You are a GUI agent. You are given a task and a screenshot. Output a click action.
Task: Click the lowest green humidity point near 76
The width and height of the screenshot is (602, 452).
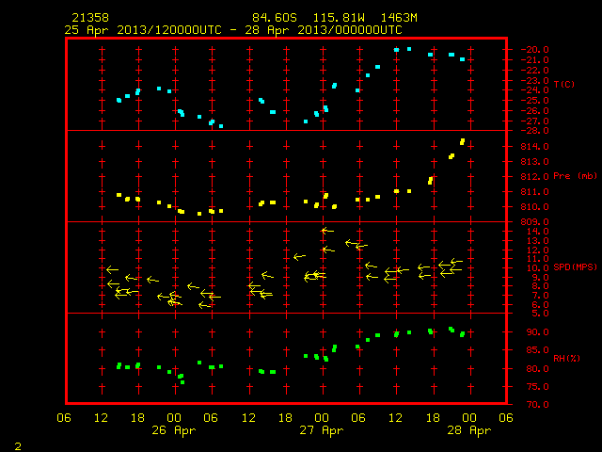tap(182, 382)
